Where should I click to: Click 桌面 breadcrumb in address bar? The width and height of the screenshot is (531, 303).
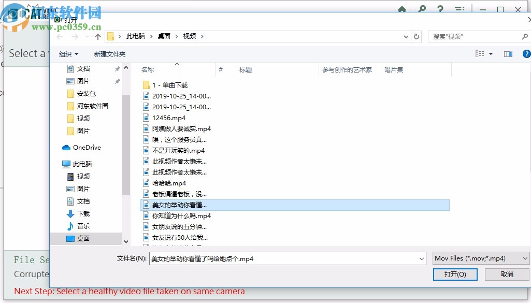pyautogui.click(x=164, y=36)
